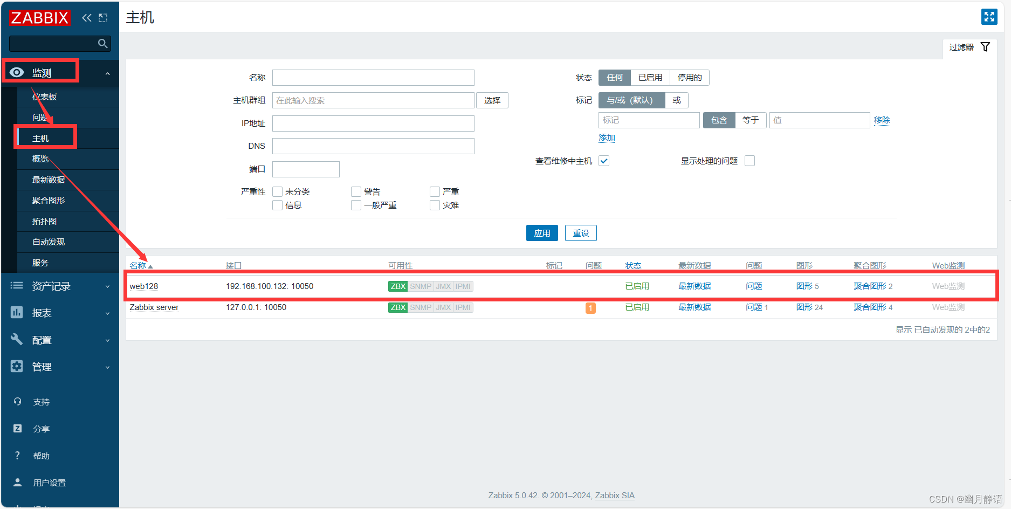Viewport: 1011px width, 509px height.
Task: Open Zabbix server host name link
Action: coord(154,307)
